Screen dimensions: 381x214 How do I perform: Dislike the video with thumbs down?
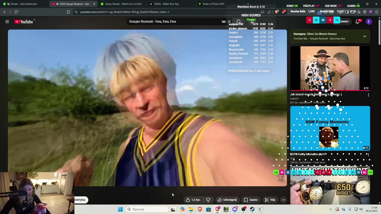(208, 200)
